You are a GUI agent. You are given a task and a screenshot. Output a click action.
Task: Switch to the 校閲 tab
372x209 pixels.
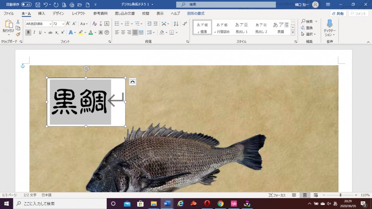(146, 13)
